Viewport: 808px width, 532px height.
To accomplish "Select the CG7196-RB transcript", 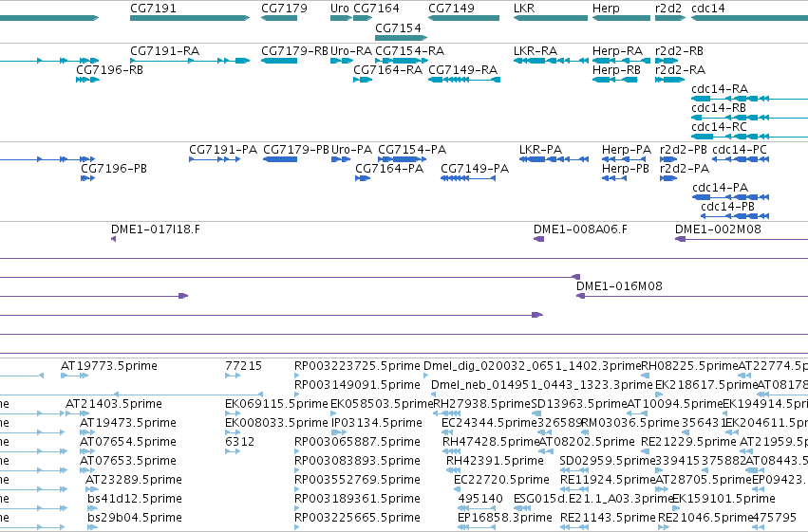I will (87, 80).
